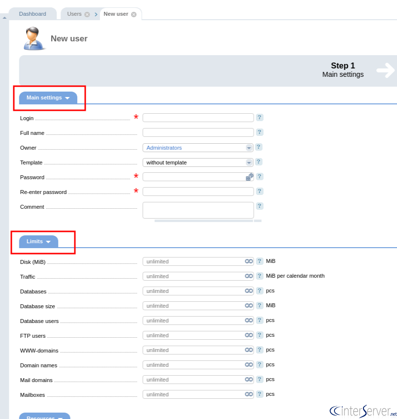The image size is (397, 419).
Task: Open the Owner dropdown showing Administrators
Action: 198,148
